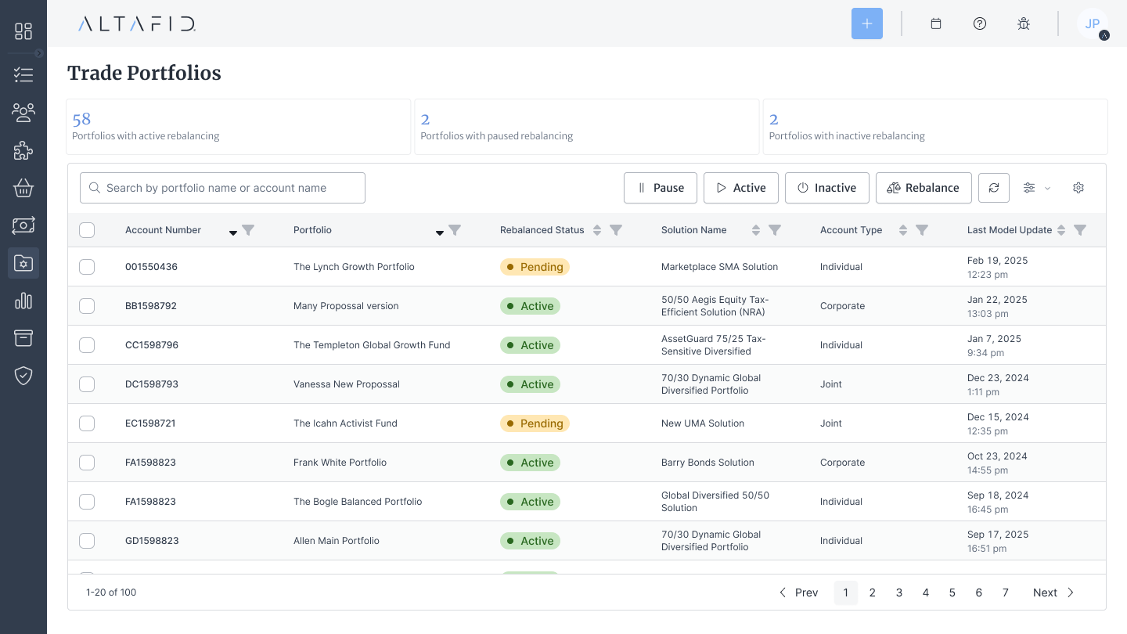Open the shopping basket icon in sidebar

tap(23, 188)
